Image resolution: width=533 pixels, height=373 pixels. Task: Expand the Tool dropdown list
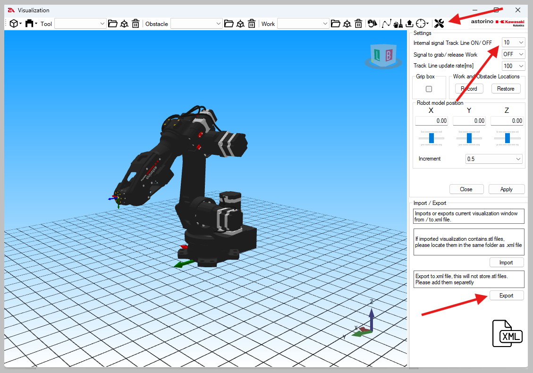point(102,24)
